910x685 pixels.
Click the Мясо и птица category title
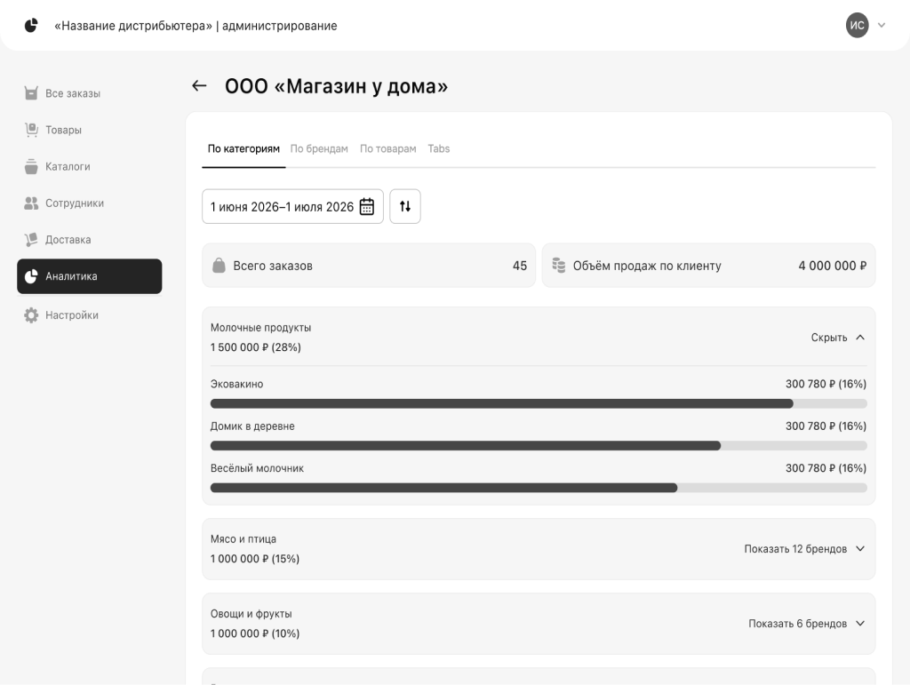(243, 538)
